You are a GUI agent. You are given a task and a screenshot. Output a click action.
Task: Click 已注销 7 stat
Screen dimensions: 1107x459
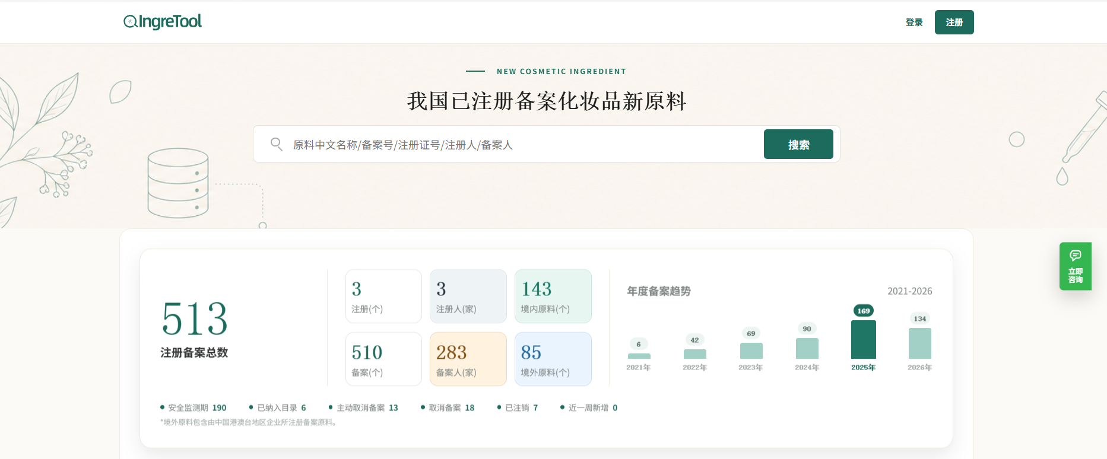518,408
